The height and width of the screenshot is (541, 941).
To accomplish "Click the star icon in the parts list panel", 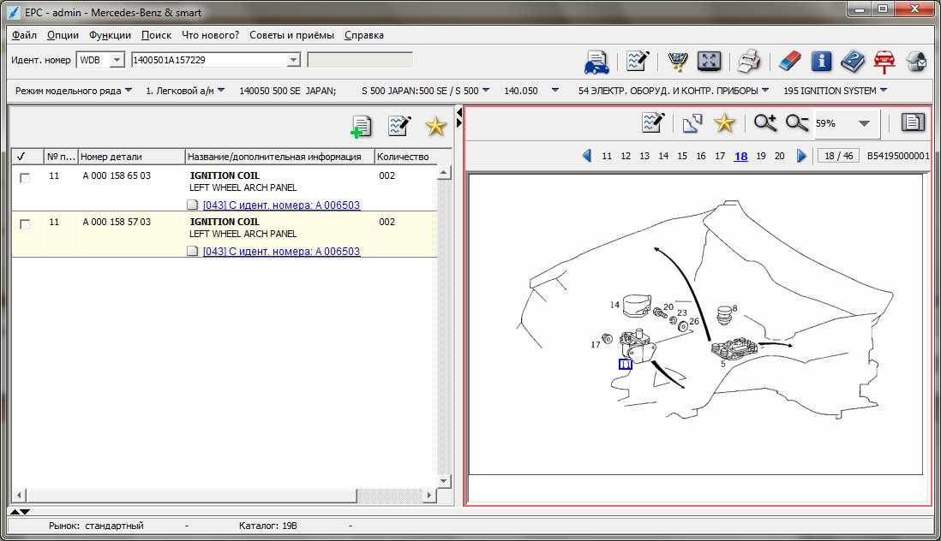I will coord(435,126).
